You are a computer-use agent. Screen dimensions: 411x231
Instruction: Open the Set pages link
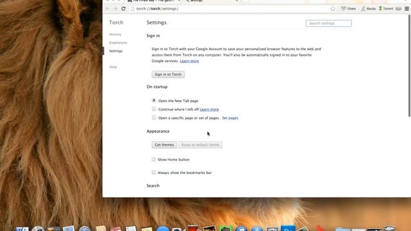click(230, 118)
